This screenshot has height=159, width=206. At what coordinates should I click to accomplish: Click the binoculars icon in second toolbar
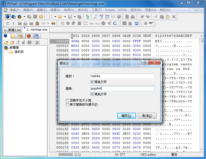(x=25, y=23)
